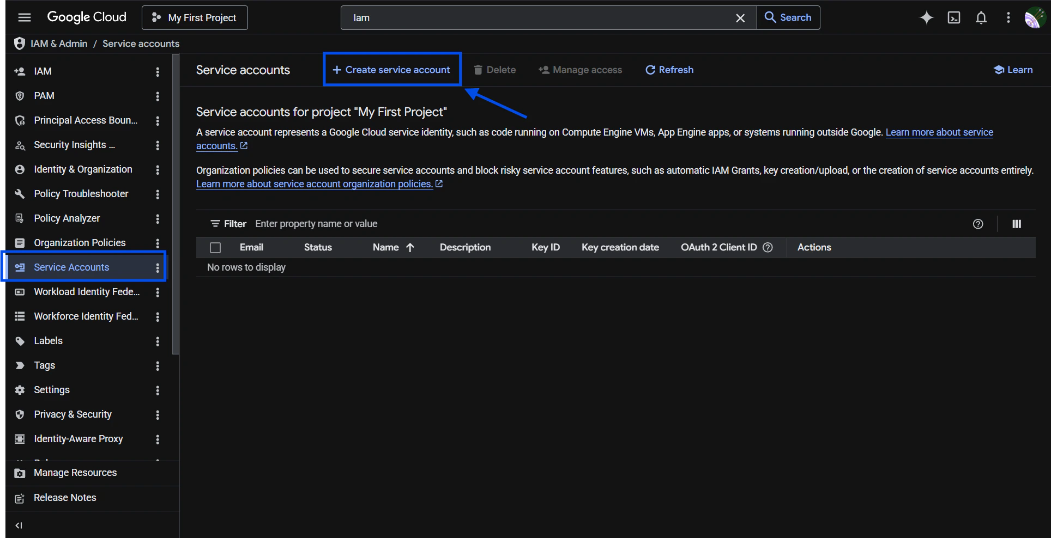Viewport: 1051px width, 538px height.
Task: Open three-dot menu beside Organization Policies
Action: 158,243
